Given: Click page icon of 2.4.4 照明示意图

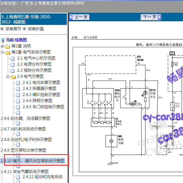Looking at the screenshot, I should pyautogui.click(x=18, y=101).
